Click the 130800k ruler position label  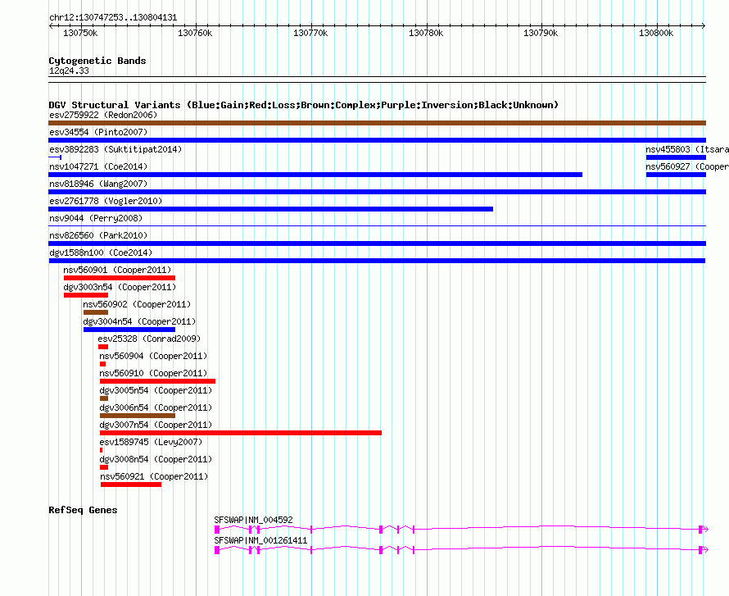point(656,33)
